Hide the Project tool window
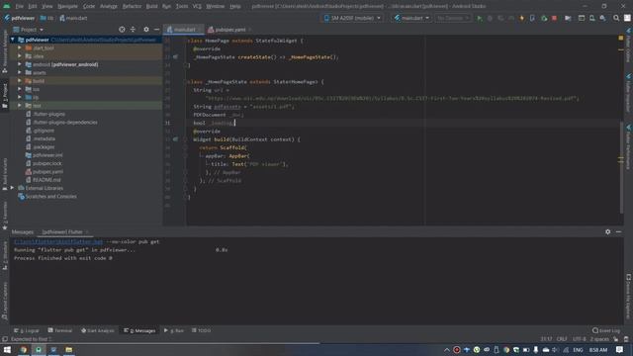 click(156, 30)
